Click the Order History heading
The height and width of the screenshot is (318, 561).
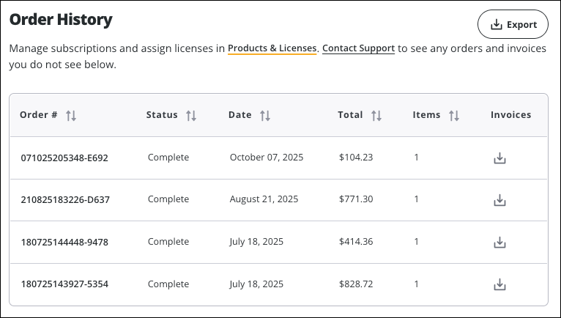coord(61,20)
